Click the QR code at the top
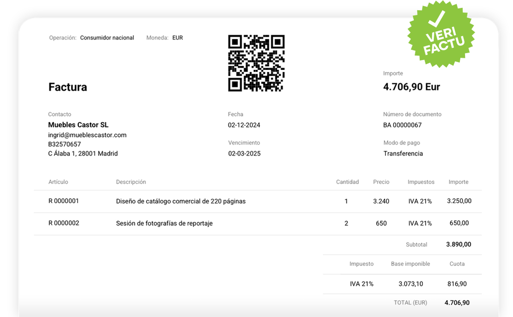Screen dimensions: 513x317 click(x=256, y=63)
